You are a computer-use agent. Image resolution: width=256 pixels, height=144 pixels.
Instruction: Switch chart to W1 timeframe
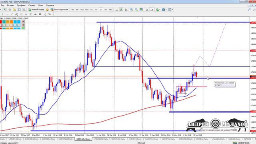(x=106, y=10)
